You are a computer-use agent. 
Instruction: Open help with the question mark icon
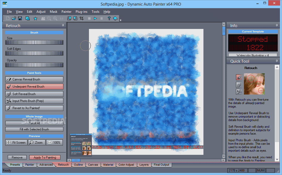pyautogui.click(x=109, y=18)
